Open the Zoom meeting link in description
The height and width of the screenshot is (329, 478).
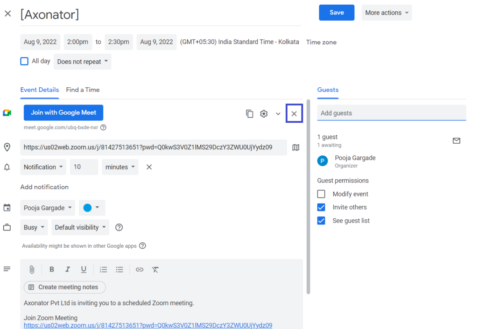pos(148,325)
